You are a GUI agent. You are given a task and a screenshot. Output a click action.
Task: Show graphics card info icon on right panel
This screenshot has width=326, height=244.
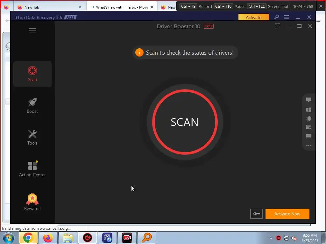tap(309, 127)
